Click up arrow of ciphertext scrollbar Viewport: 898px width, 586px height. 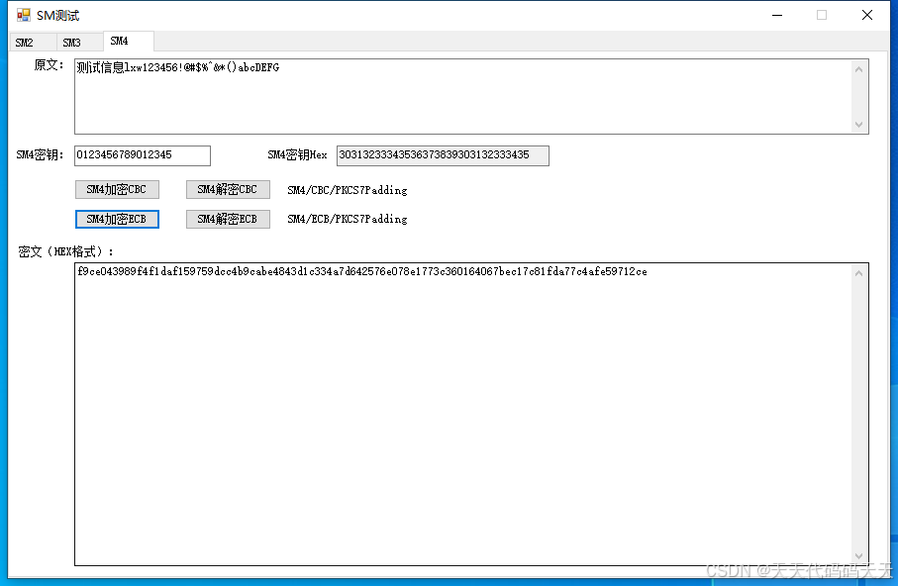(859, 274)
